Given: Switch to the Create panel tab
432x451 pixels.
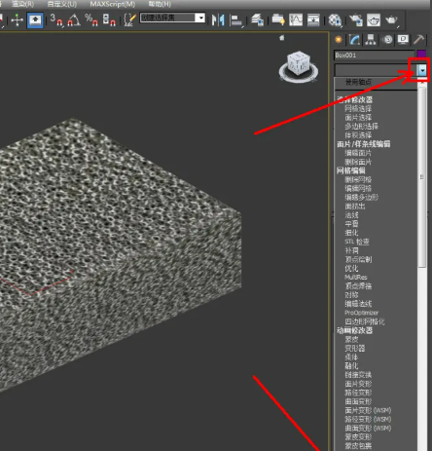Looking at the screenshot, I should click(339, 40).
